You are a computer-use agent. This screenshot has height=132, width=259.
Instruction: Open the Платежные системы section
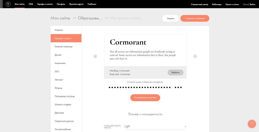(x=65, y=96)
